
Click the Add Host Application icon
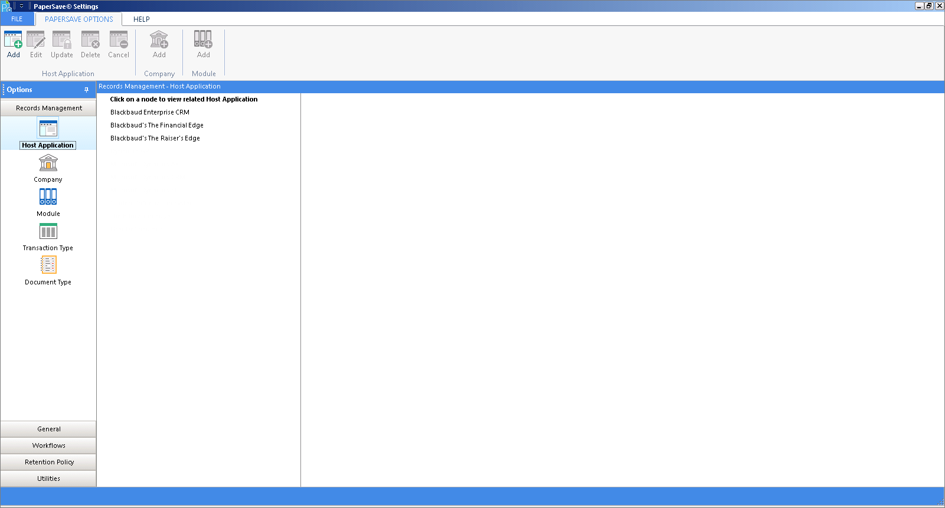13,40
